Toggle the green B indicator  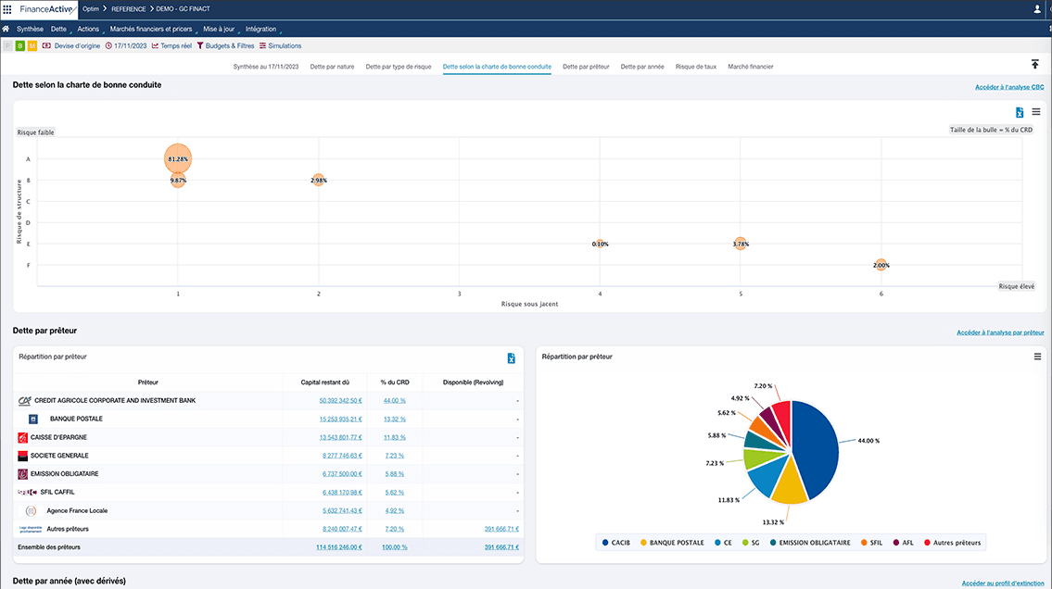coord(19,45)
